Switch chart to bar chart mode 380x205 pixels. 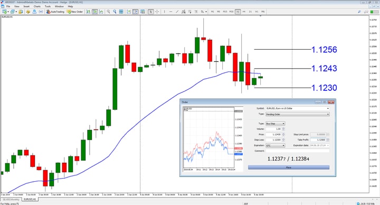coord(88,12)
